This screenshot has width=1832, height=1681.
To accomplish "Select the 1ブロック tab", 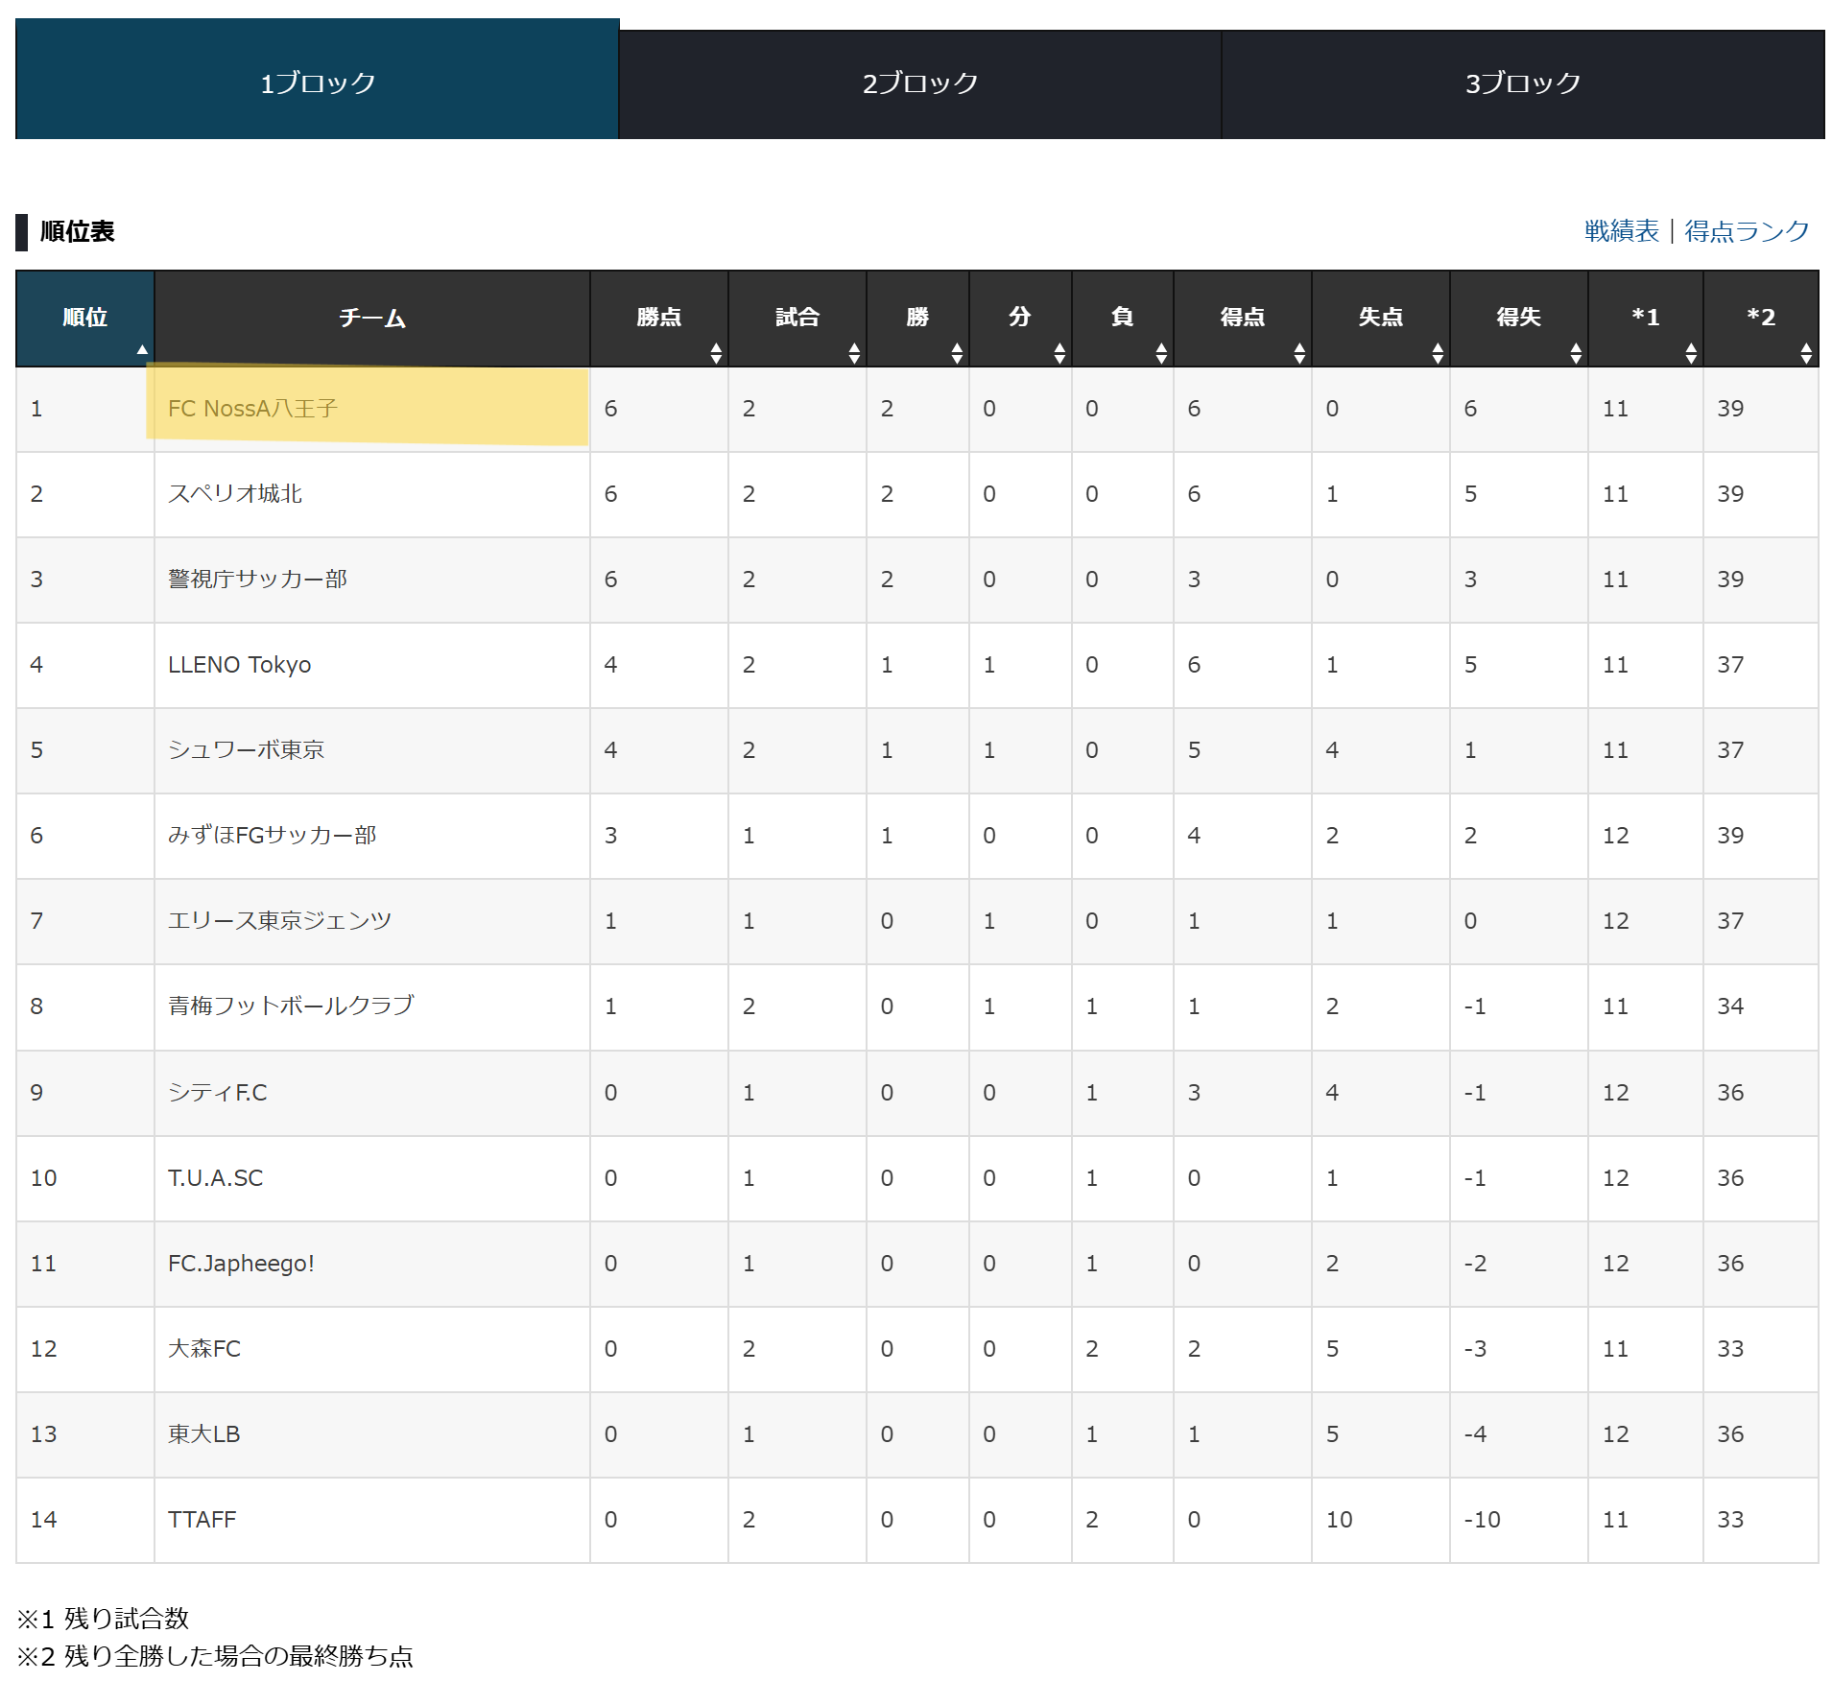I will coord(318,81).
